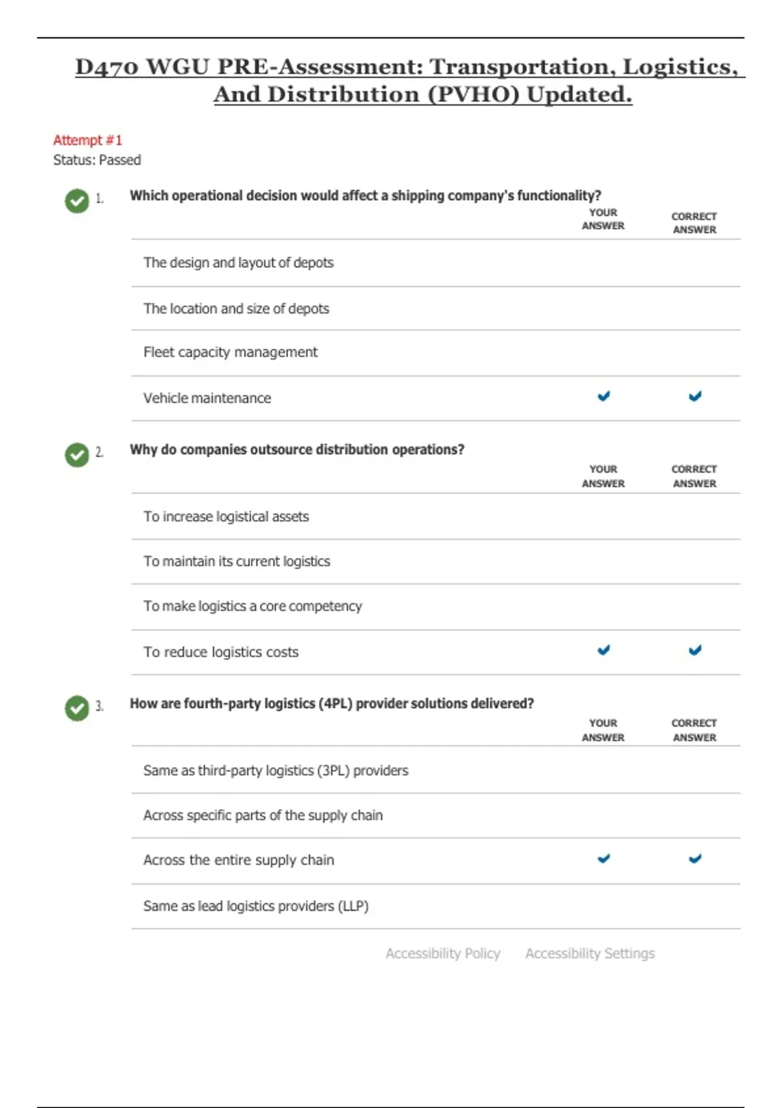Click the Attempt #1 red label
Screen dimensions: 782x1108
click(x=87, y=140)
